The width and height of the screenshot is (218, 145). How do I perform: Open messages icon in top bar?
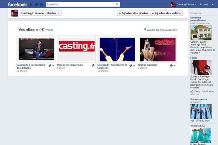[x=36, y=5]
